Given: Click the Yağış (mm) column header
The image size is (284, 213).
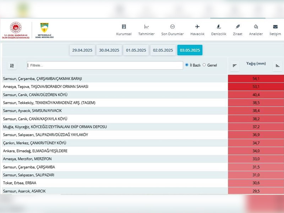Looking at the screenshot, I should (x=256, y=64).
